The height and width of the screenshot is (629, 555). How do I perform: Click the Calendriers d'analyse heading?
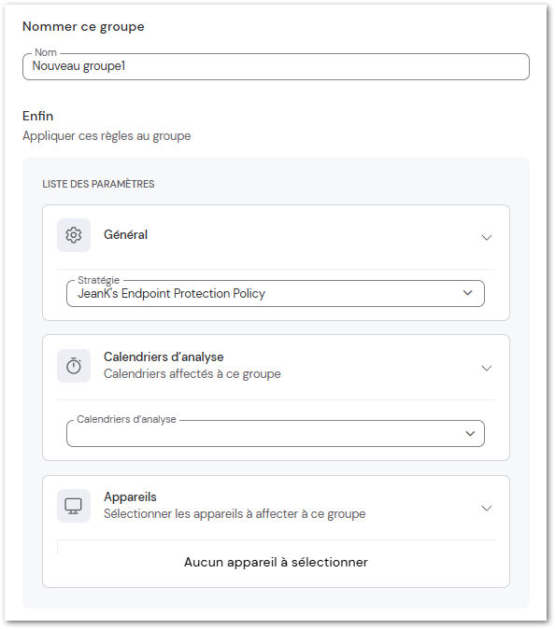164,357
